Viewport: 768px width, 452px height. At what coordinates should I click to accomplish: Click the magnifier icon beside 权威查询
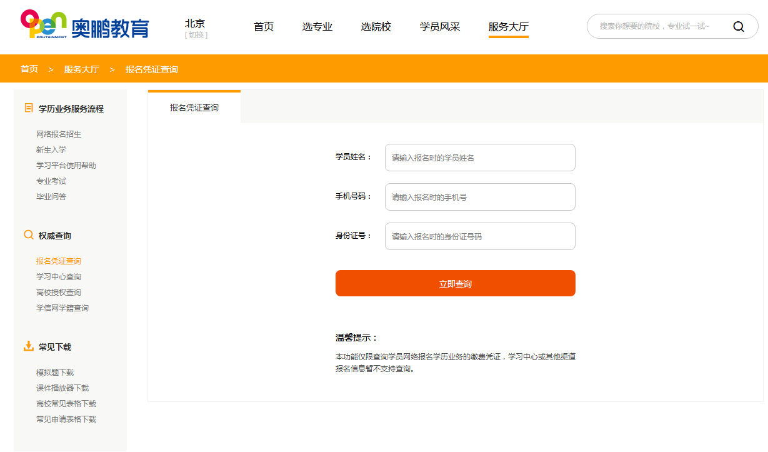click(x=28, y=234)
